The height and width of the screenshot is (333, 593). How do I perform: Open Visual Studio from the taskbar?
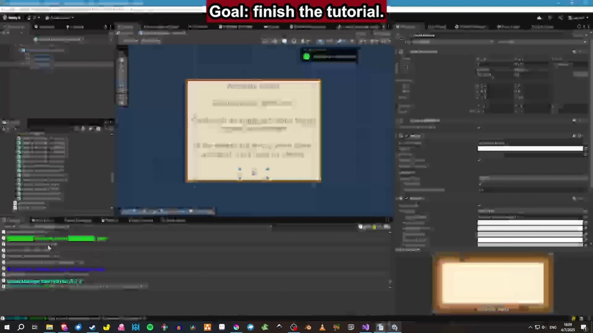[366, 327]
